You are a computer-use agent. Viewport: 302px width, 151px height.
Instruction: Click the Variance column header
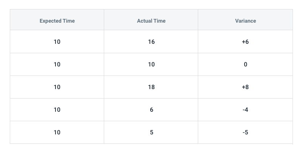click(x=245, y=20)
